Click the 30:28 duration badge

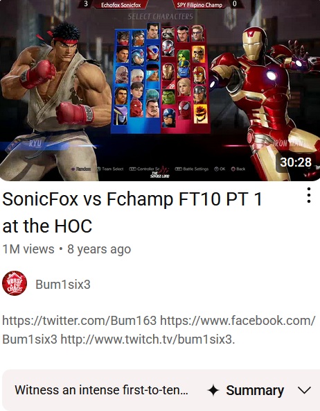(296, 162)
